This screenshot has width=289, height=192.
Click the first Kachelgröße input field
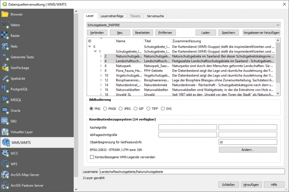point(187,127)
